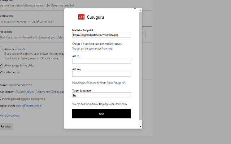Click the Guruguru red logo icon
231x144 pixels.
pyautogui.click(x=81, y=17)
